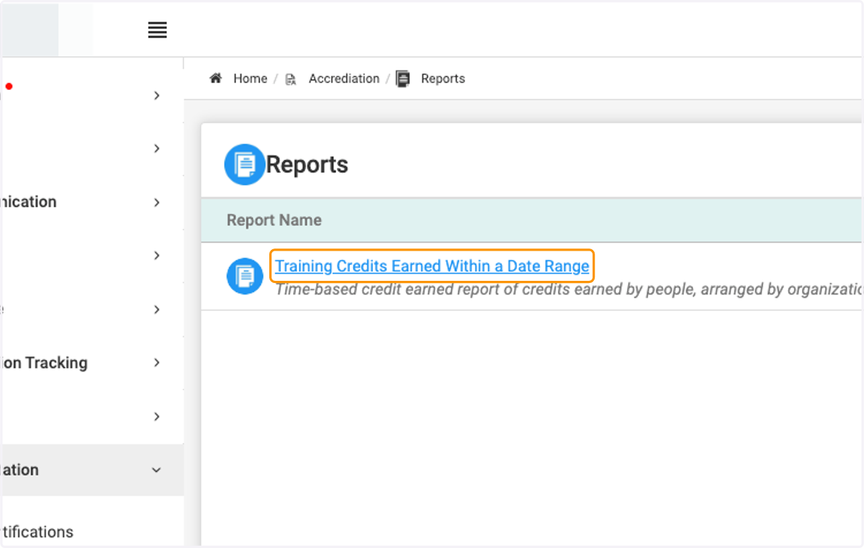This screenshot has width=864, height=548.
Task: Click the Training Credits report row icon
Action: coord(245,276)
